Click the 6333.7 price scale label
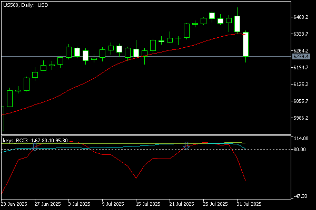The image size is (316, 210). [301, 34]
